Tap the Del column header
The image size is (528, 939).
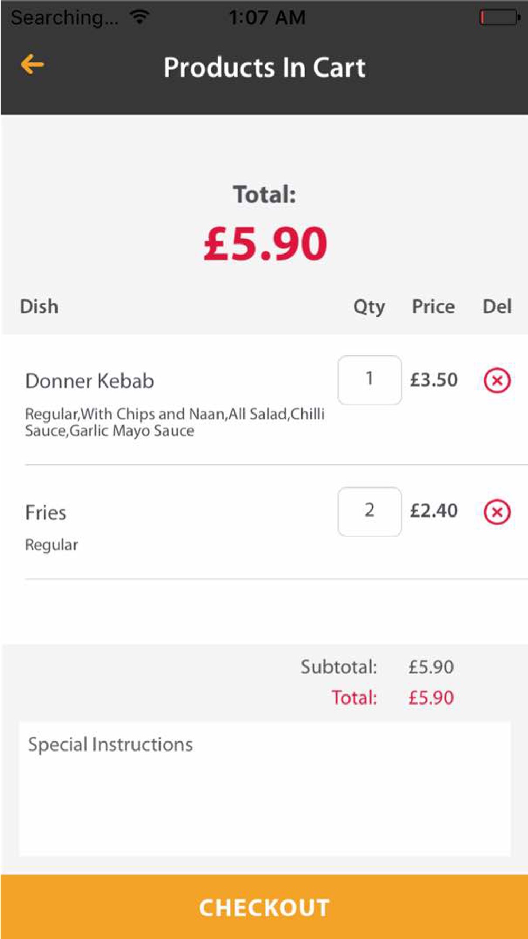click(x=497, y=306)
